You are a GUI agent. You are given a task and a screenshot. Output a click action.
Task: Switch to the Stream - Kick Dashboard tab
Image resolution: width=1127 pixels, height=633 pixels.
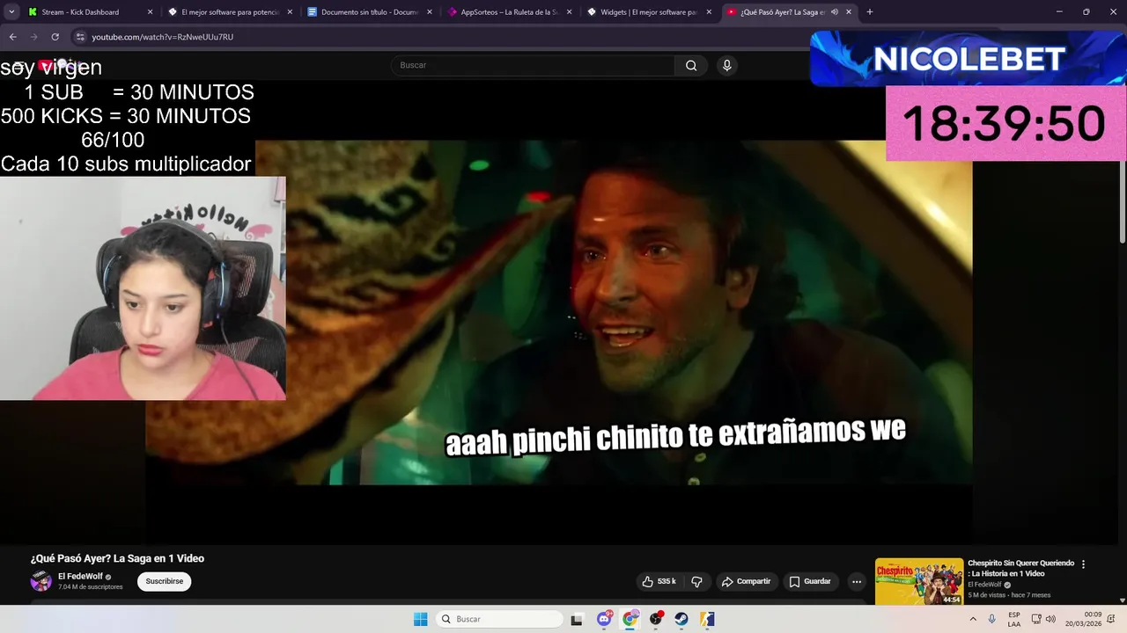coord(91,12)
